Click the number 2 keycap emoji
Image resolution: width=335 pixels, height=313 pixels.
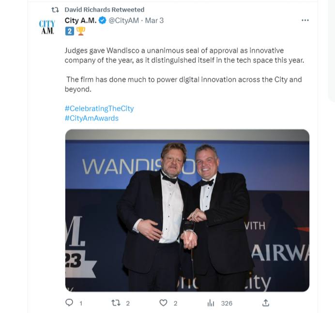point(70,31)
